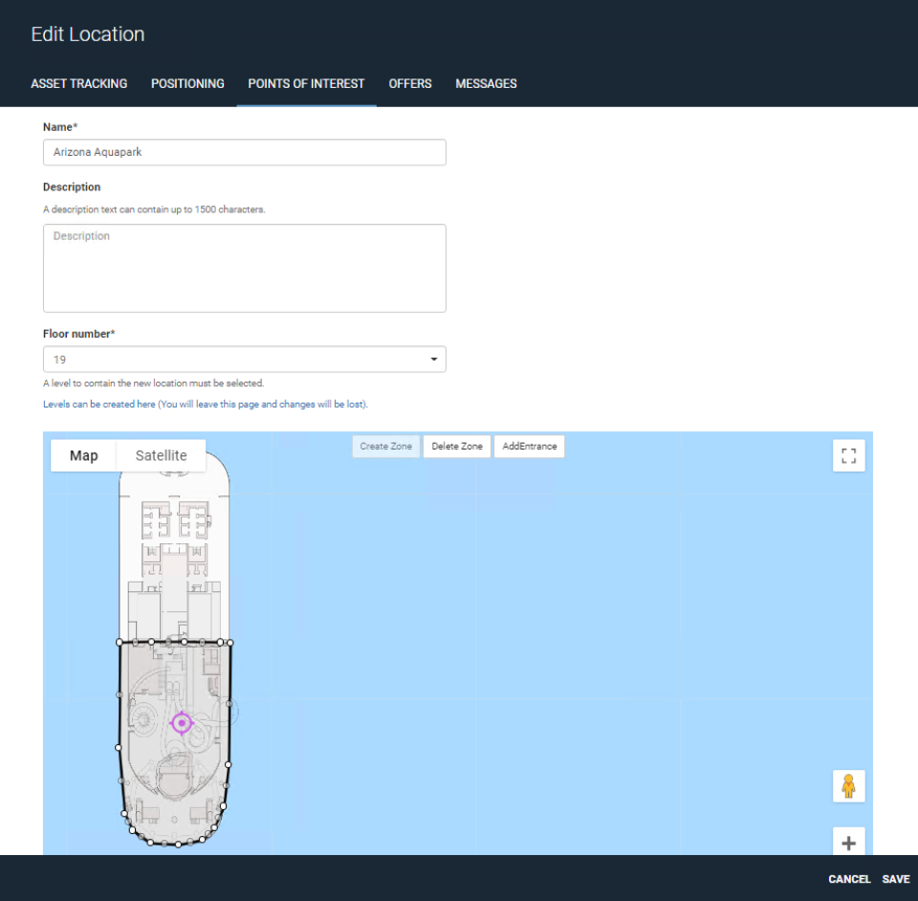Switch to the POSITIONING tab

[186, 83]
